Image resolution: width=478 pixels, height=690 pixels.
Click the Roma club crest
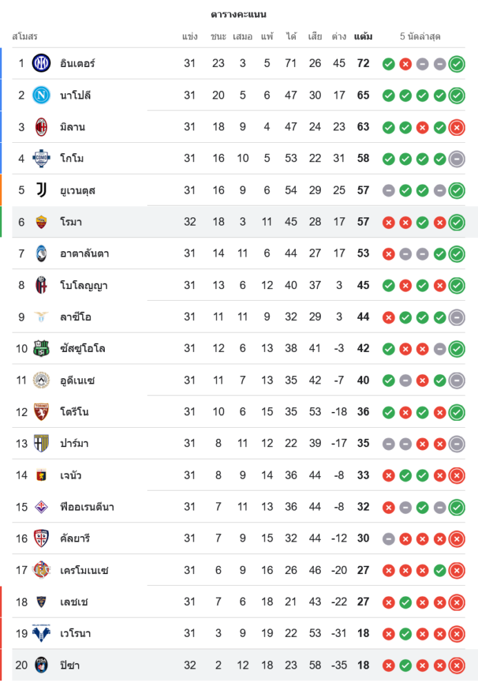pyautogui.click(x=41, y=222)
